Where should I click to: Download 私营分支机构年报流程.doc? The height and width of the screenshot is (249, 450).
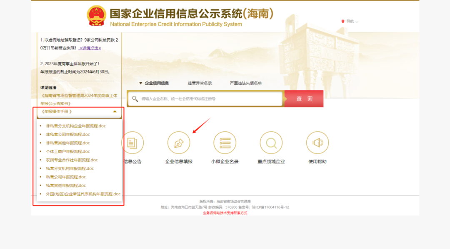[x=70, y=169]
